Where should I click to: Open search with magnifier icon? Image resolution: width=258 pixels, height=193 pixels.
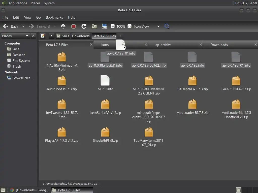tap(167, 26)
